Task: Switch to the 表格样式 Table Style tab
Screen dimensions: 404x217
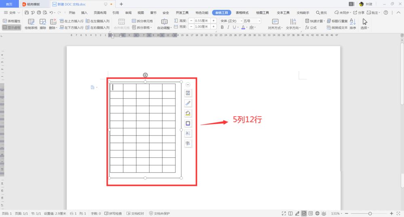Action: [x=242, y=13]
